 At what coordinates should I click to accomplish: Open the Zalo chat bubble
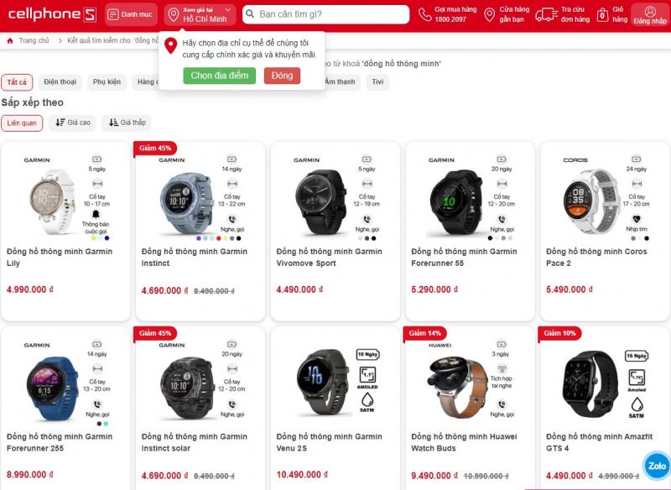point(657,466)
